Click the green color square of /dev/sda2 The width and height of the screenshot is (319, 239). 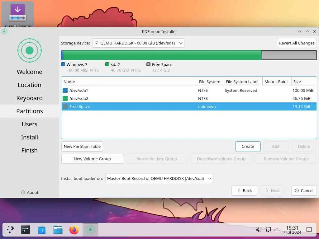coord(65,98)
